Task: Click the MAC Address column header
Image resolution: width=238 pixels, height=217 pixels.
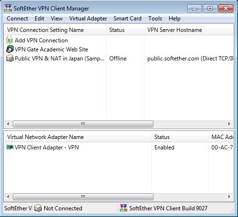Action: coord(221,137)
